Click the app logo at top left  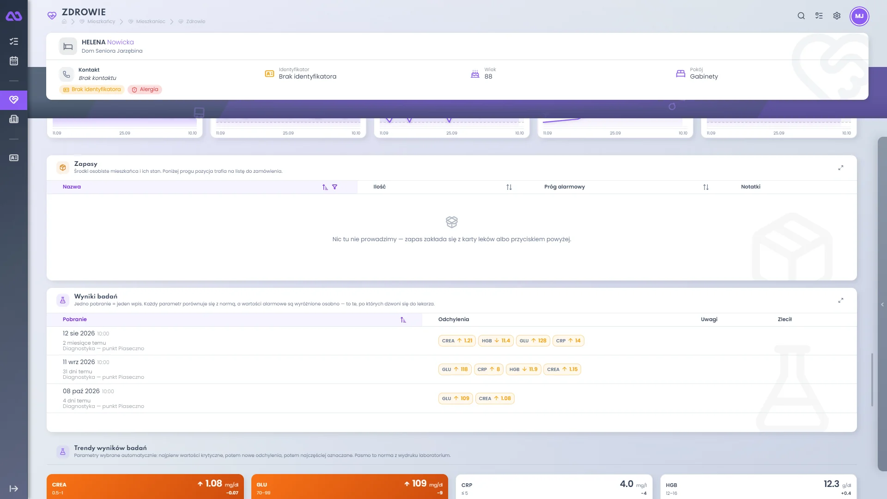pyautogui.click(x=14, y=16)
